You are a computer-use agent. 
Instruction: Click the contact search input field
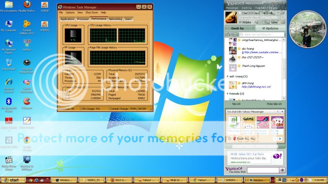pos(262,35)
